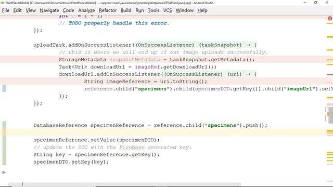Click 'String key' declaration text

pyautogui.click(x=49, y=154)
